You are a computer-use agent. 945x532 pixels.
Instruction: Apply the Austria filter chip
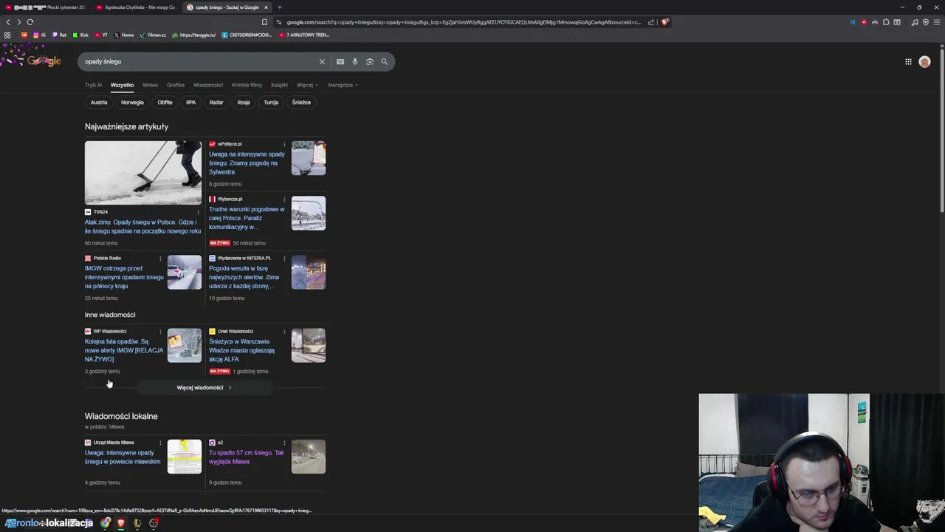pyautogui.click(x=99, y=102)
